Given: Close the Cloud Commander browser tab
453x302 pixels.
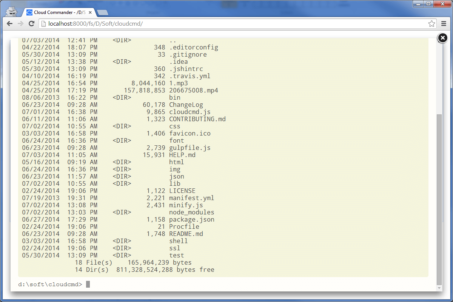Looking at the screenshot, I should [x=90, y=12].
